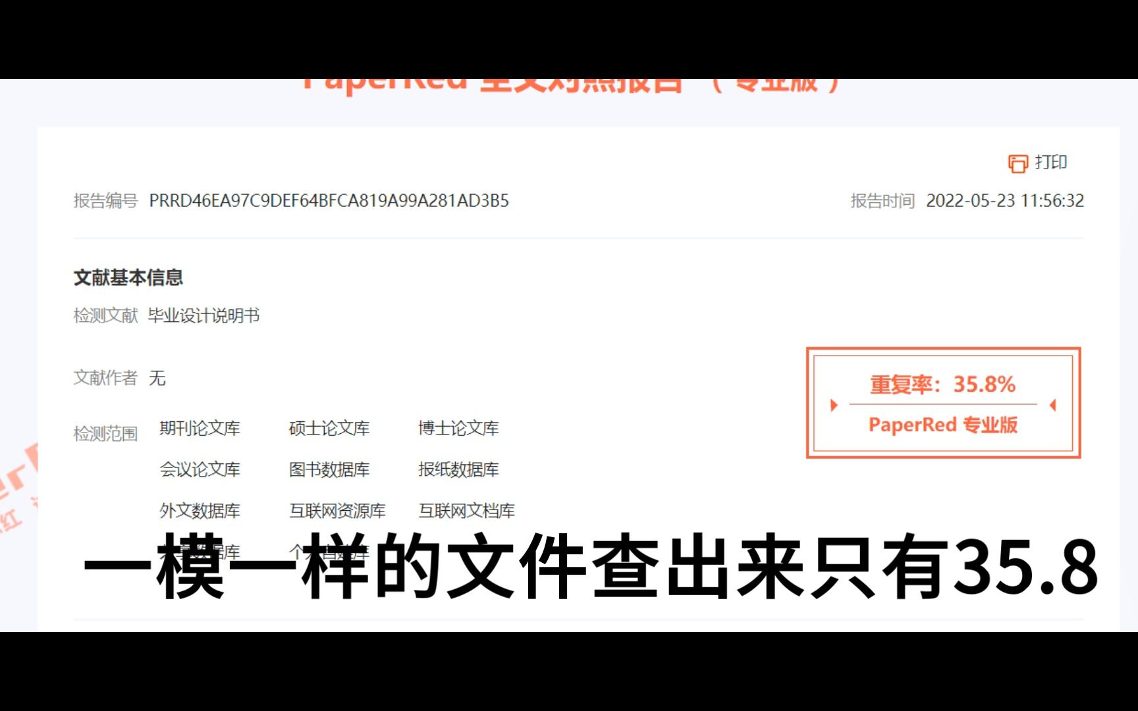This screenshot has width=1138, height=711.
Task: Click 硕士论文库 in detection scope
Action: 329,429
